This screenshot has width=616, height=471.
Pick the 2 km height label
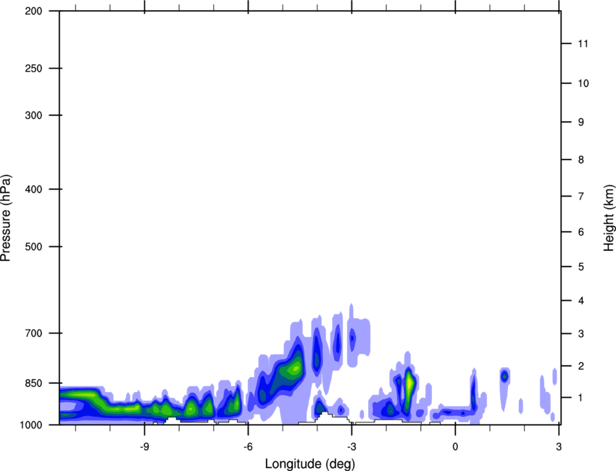click(581, 366)
